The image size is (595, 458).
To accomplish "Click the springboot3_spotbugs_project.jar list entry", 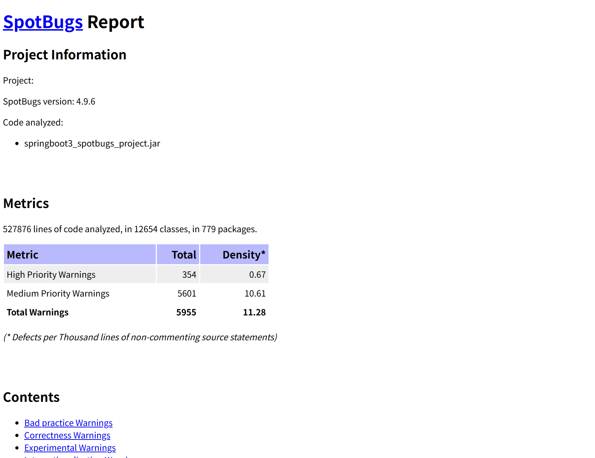I will [92, 143].
